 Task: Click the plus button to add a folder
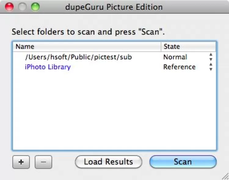point(21,162)
